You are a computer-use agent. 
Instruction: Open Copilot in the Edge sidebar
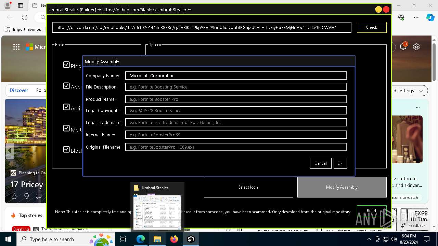[430, 17]
